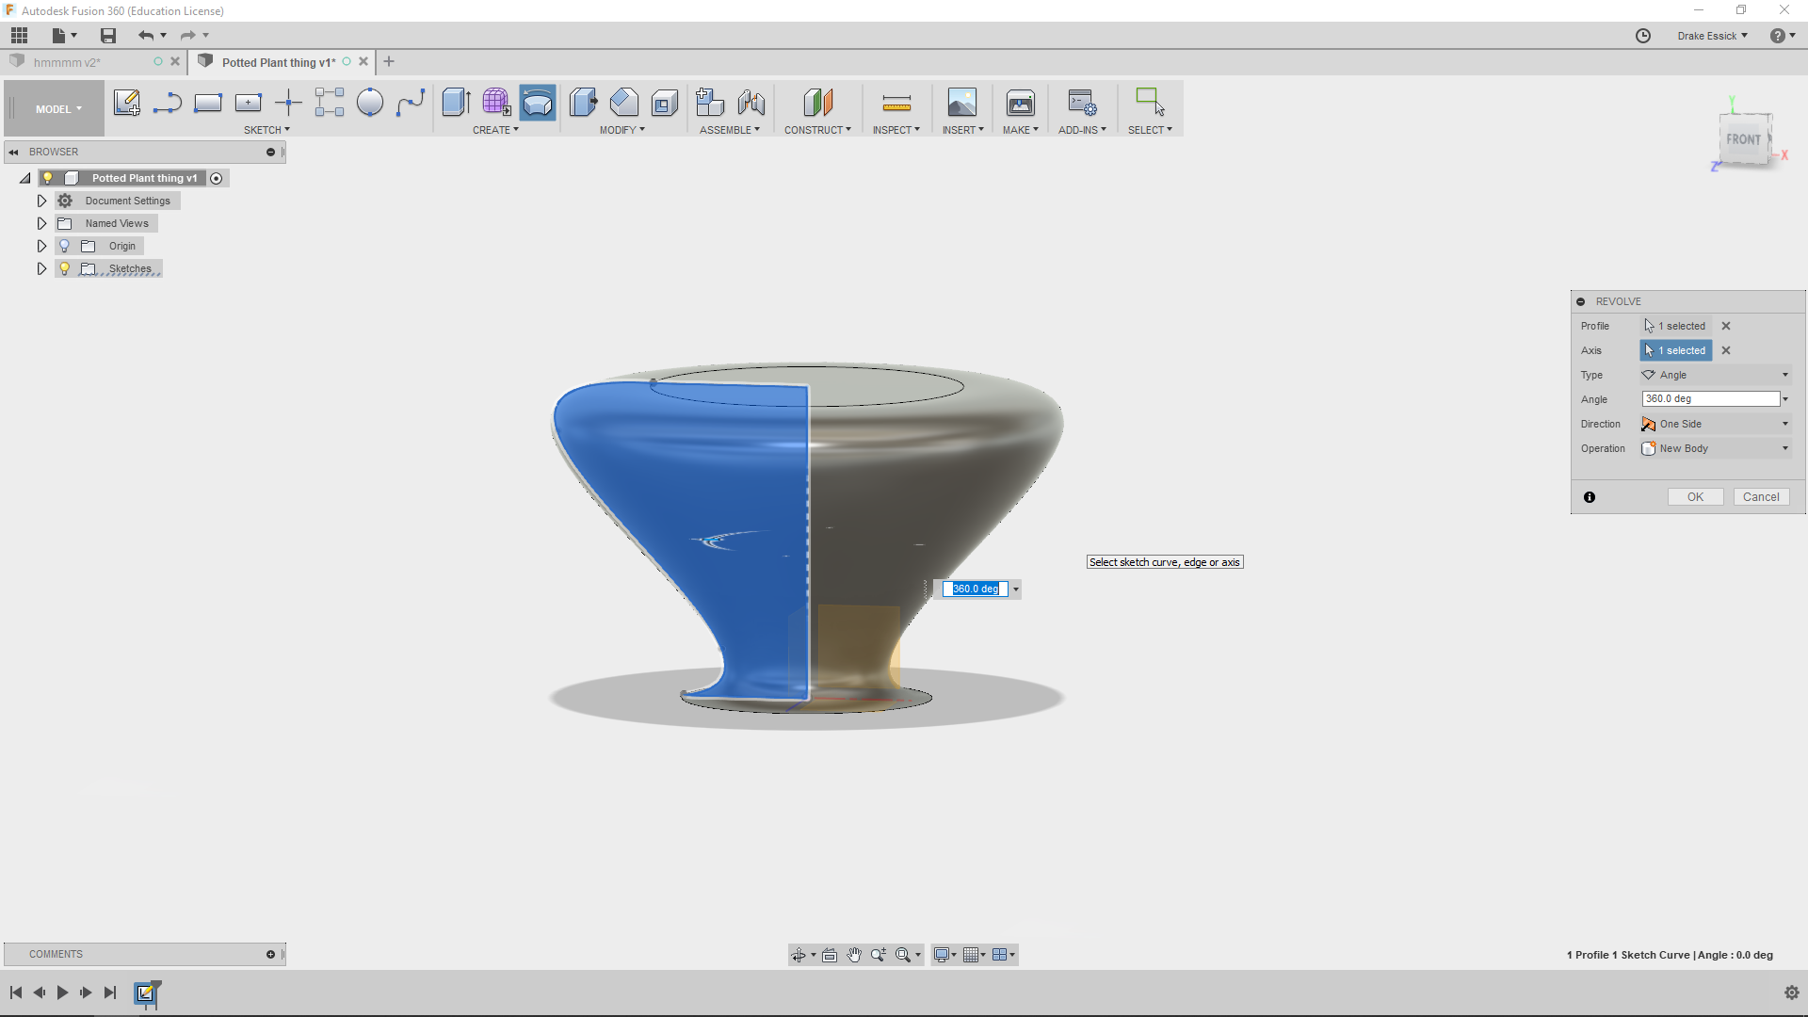The width and height of the screenshot is (1808, 1017).
Task: Open the SKETCH menu
Action: tap(266, 130)
